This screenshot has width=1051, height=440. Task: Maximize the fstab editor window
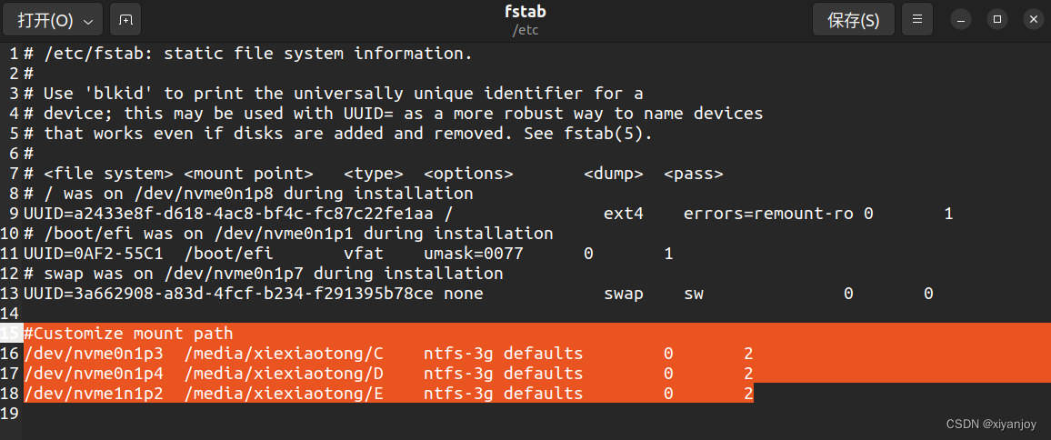pyautogui.click(x=997, y=19)
